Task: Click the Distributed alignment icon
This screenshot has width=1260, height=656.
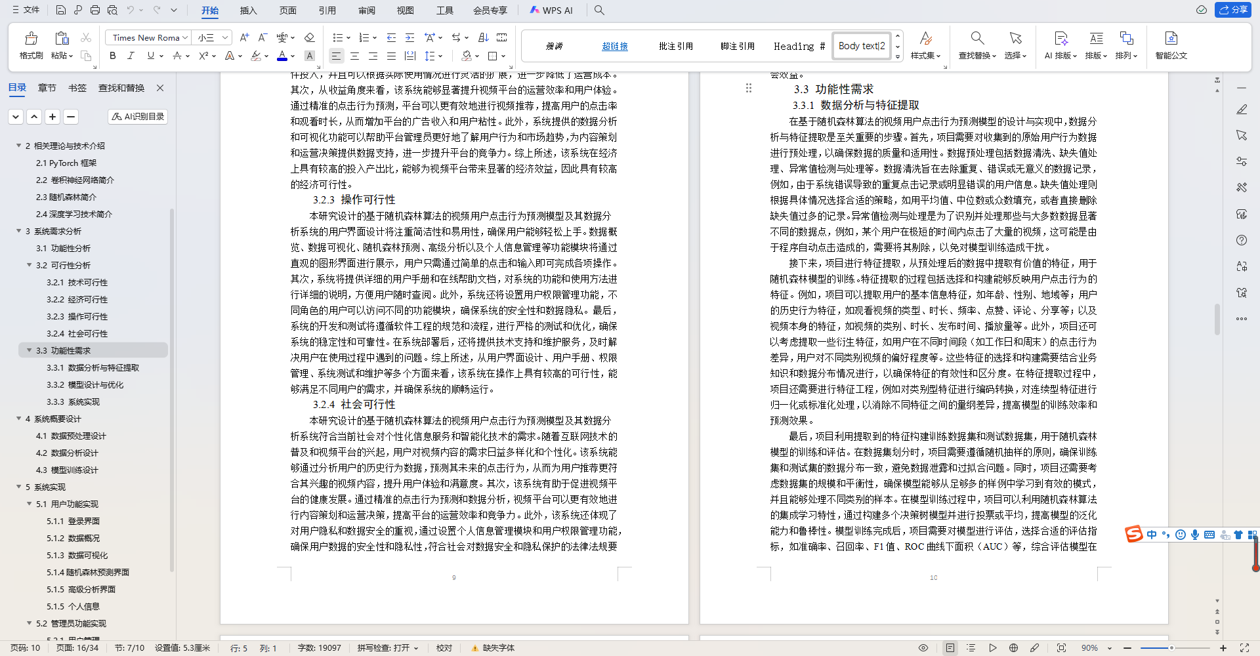Action: coord(409,56)
